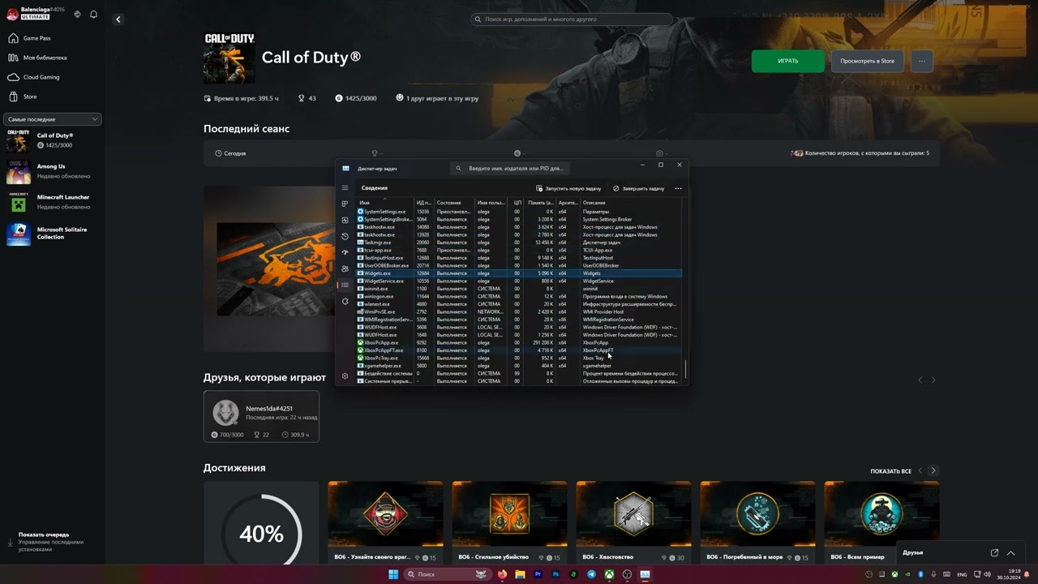Open Photoshop from taskbar
The width and height of the screenshot is (1038, 584).
[555, 574]
